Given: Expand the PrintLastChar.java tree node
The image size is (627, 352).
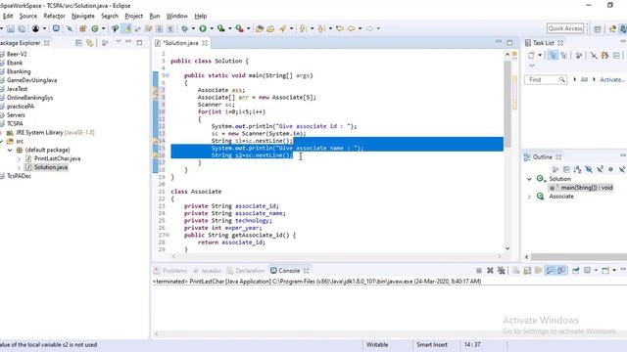Looking at the screenshot, I should [x=19, y=158].
